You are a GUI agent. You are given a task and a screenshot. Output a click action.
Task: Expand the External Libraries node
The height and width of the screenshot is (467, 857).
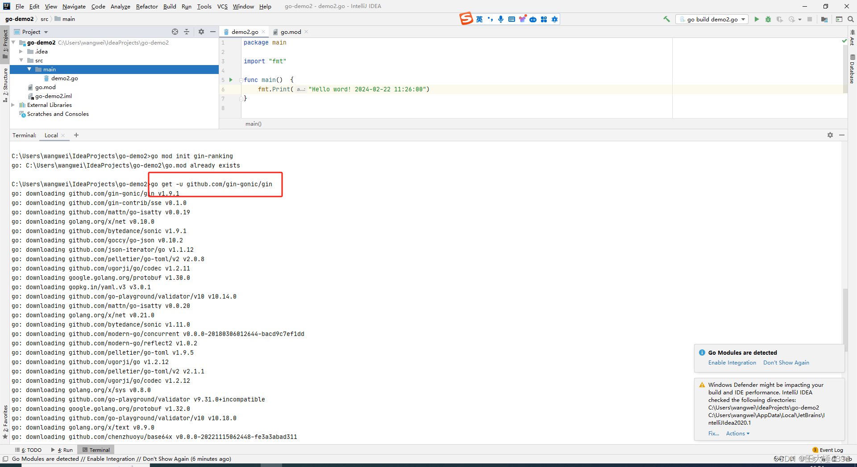click(13, 105)
